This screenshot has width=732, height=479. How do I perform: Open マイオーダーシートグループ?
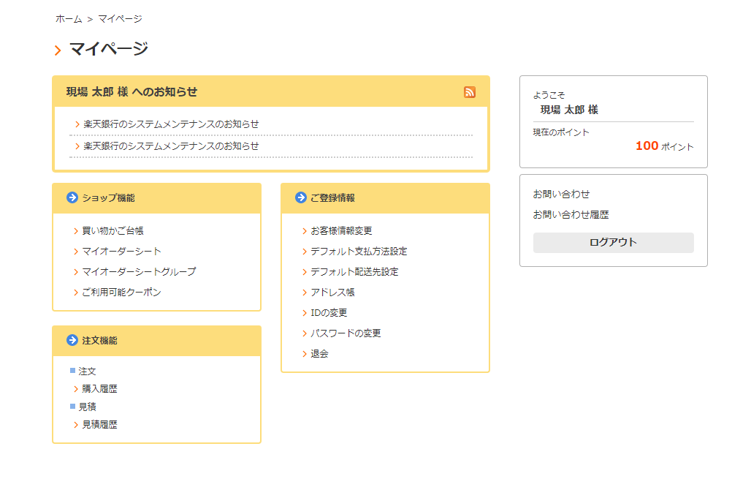click(139, 272)
